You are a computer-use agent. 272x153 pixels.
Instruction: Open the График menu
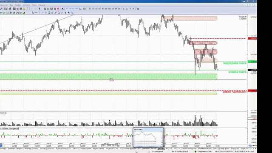tap(18, 5)
